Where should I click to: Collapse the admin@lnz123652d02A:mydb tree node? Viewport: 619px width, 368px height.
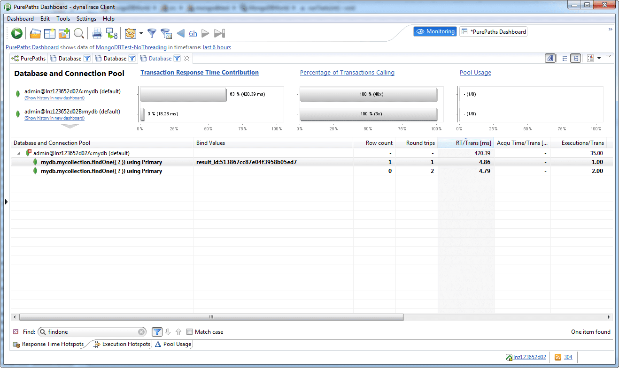pyautogui.click(x=19, y=153)
